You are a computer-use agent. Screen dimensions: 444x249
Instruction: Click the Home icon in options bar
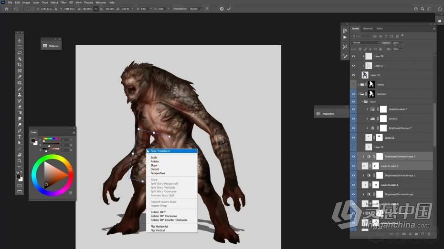click(6, 9)
